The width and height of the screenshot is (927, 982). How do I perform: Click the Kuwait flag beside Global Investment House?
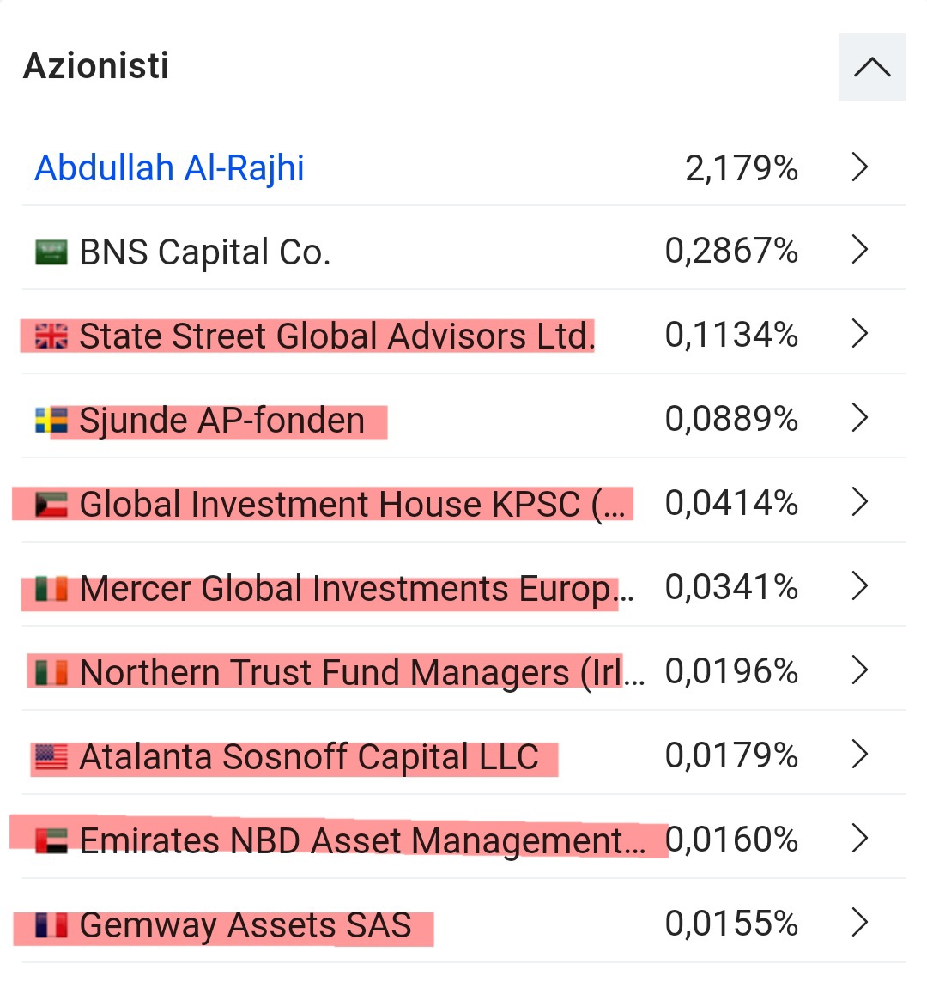pyautogui.click(x=51, y=505)
